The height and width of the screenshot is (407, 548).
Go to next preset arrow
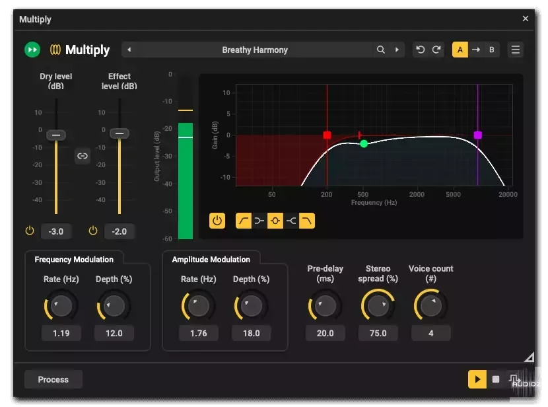397,50
